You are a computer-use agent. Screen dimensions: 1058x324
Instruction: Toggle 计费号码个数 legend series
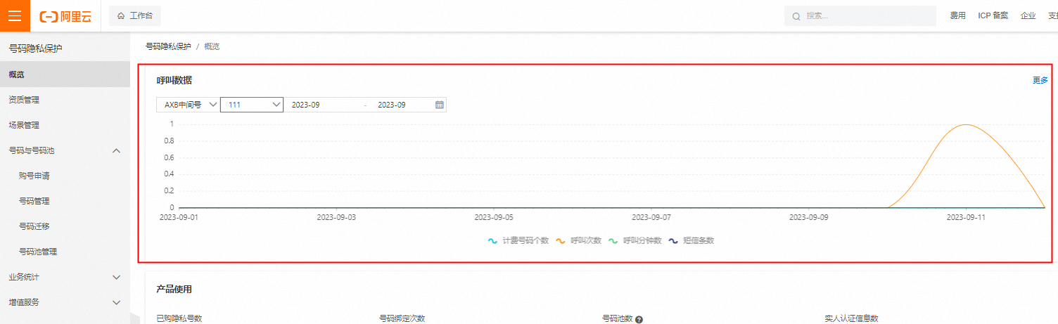pos(518,240)
